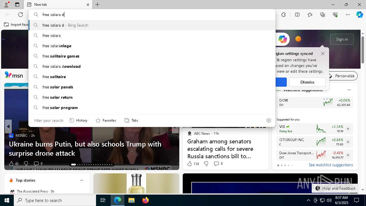Image resolution: width=366 pixels, height=206 pixels.
Task: Click Personalize button
Action: click(341, 76)
